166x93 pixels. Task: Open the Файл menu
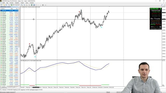tap(4, 3)
